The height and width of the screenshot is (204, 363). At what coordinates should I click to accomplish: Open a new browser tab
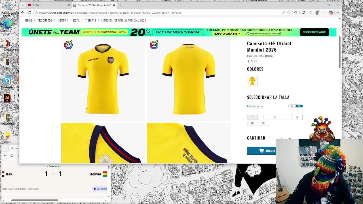pyautogui.click(x=121, y=5)
